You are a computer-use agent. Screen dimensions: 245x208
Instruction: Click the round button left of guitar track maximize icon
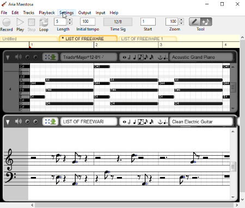click(x=35, y=121)
